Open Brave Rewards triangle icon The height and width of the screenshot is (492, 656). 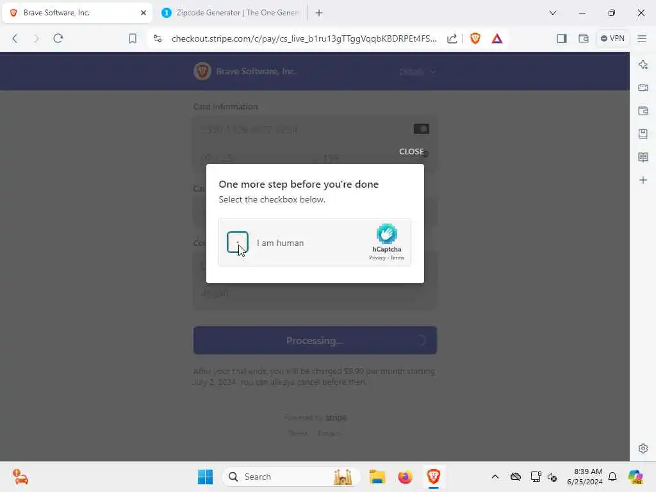tap(496, 38)
